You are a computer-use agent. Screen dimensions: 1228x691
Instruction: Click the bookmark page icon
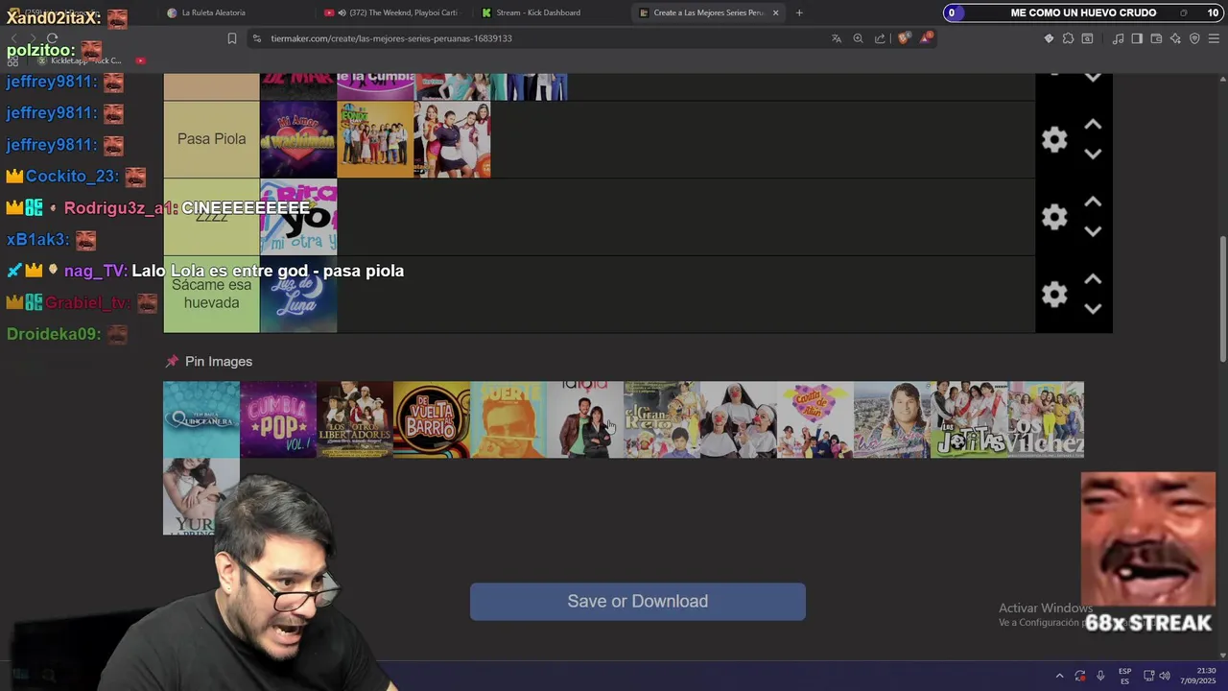[232, 38]
